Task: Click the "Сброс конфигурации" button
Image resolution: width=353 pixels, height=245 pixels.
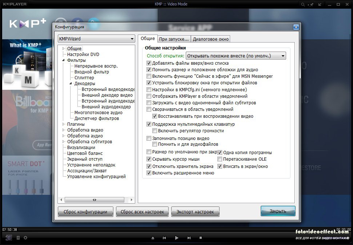Action: pyautogui.click(x=85, y=212)
